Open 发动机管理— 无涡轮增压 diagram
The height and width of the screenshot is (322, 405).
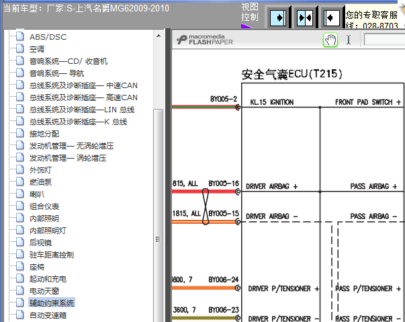click(x=71, y=146)
